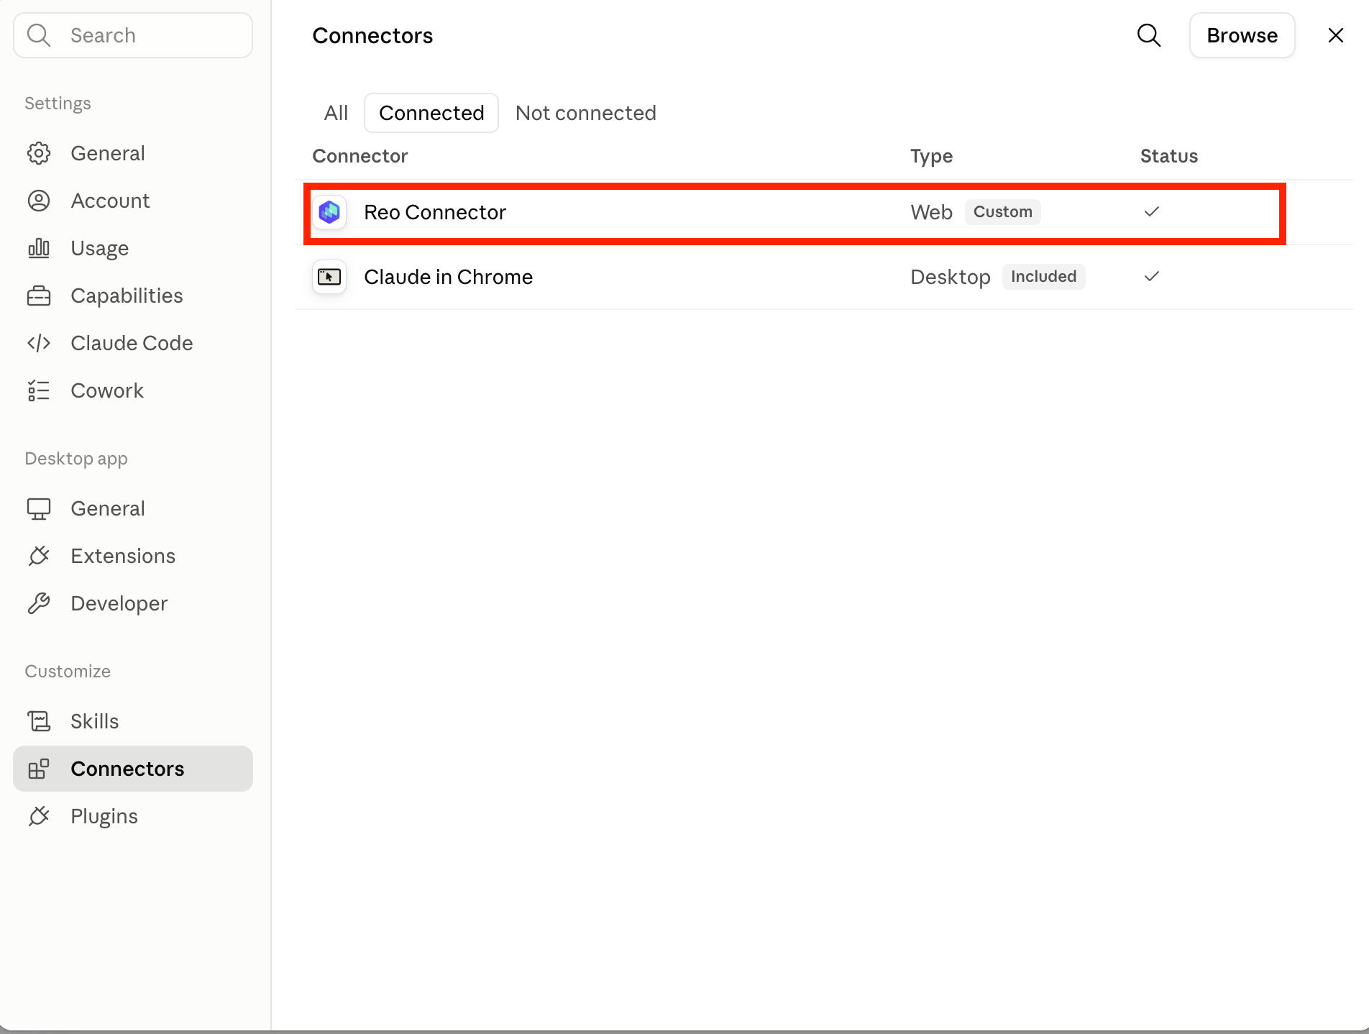The width and height of the screenshot is (1369, 1034).
Task: Click the sidebar Search input field
Action: click(x=133, y=35)
